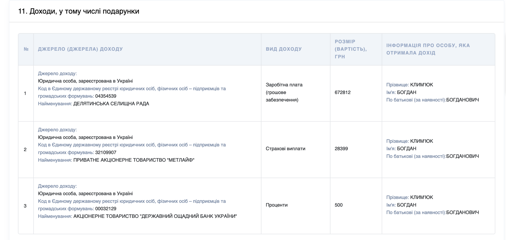Click surname КЛИМ'ЮК in the insurance payout row
Image resolution: width=506 pixels, height=240 pixels.
(x=421, y=141)
